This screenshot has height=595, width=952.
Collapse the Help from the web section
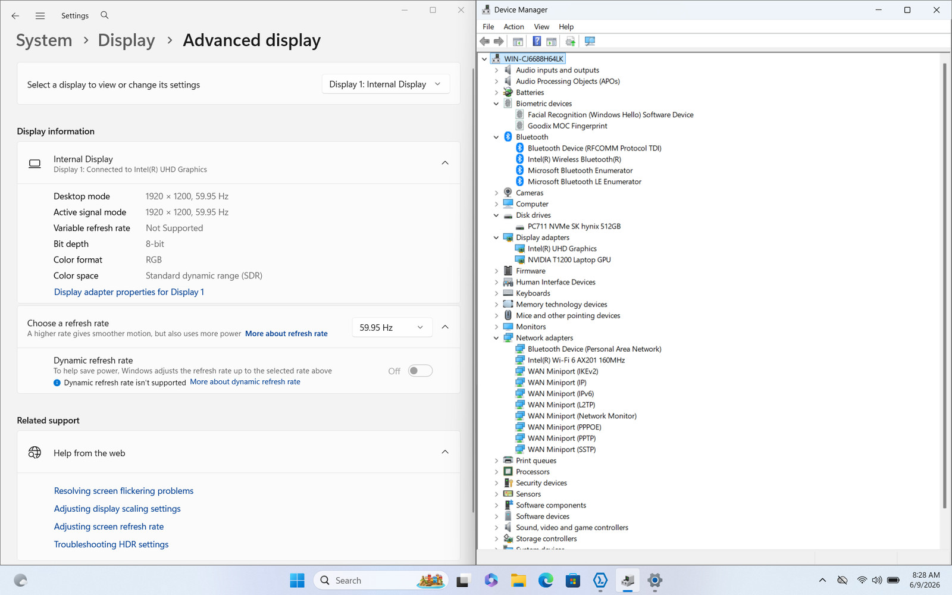445,452
